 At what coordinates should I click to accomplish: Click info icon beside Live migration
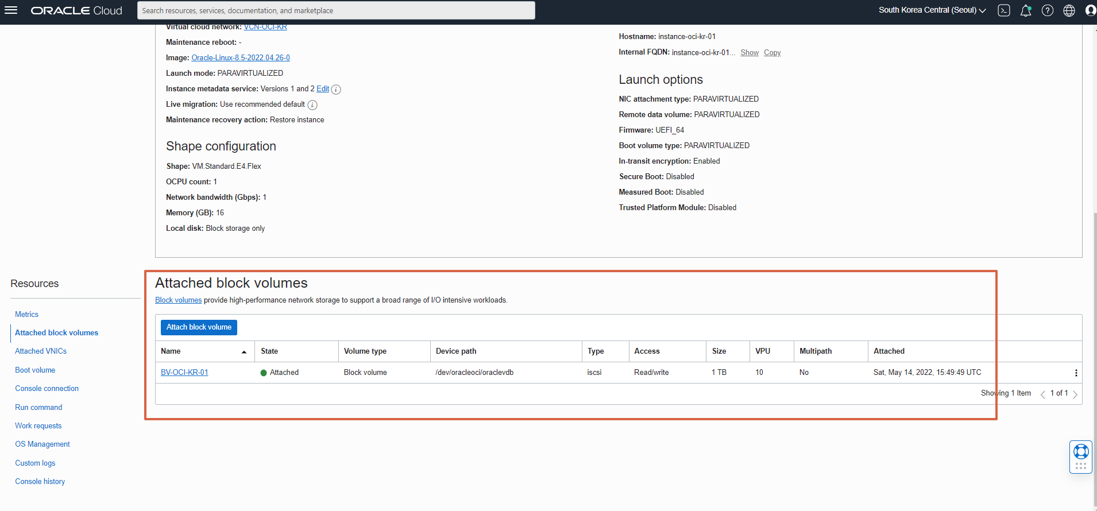(x=312, y=105)
